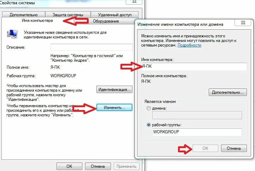This screenshot has height=171, width=255.
Task: Click the Изменить... button
Action: tap(114, 108)
